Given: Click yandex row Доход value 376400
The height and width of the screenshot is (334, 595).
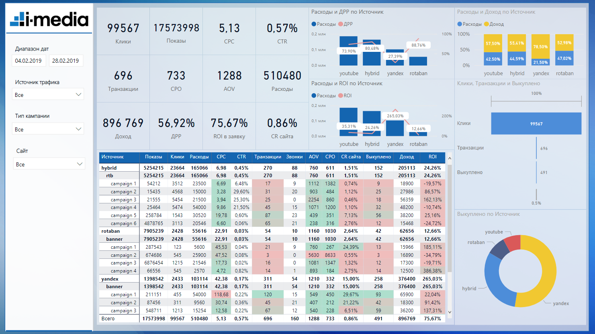Looking at the screenshot, I should 407,279.
